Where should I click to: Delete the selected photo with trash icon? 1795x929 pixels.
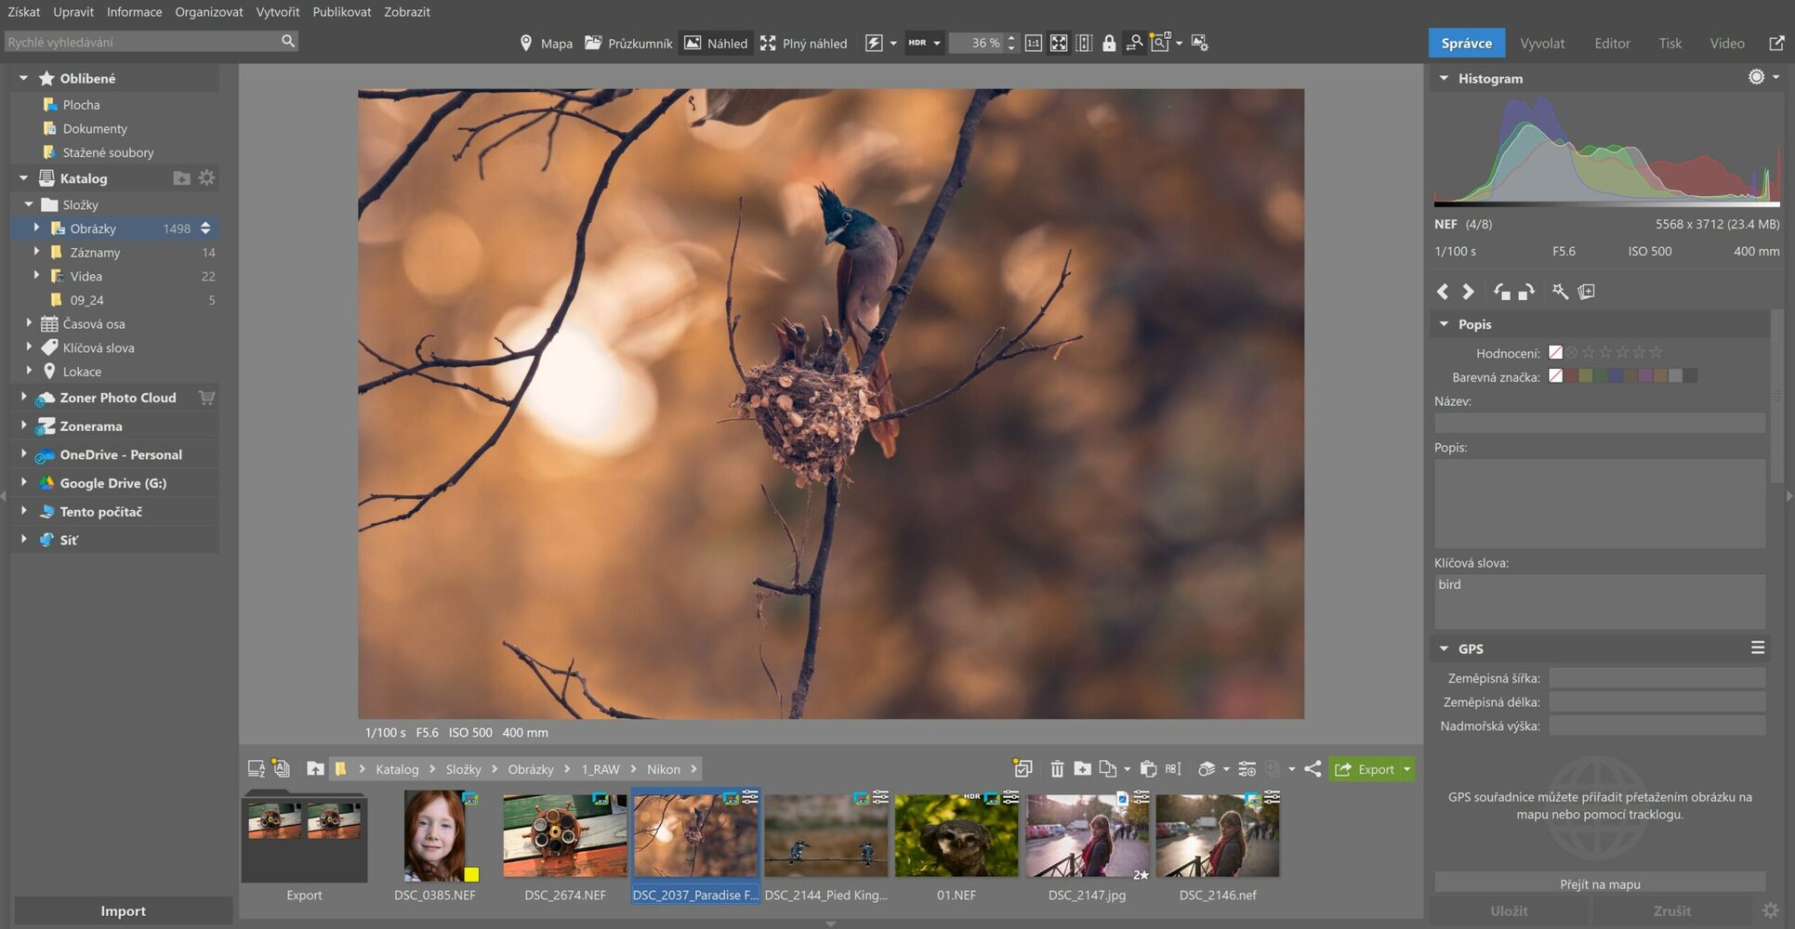(1057, 769)
